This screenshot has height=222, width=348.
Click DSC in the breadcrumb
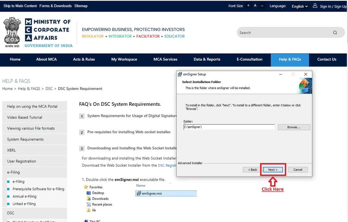[x=49, y=89]
